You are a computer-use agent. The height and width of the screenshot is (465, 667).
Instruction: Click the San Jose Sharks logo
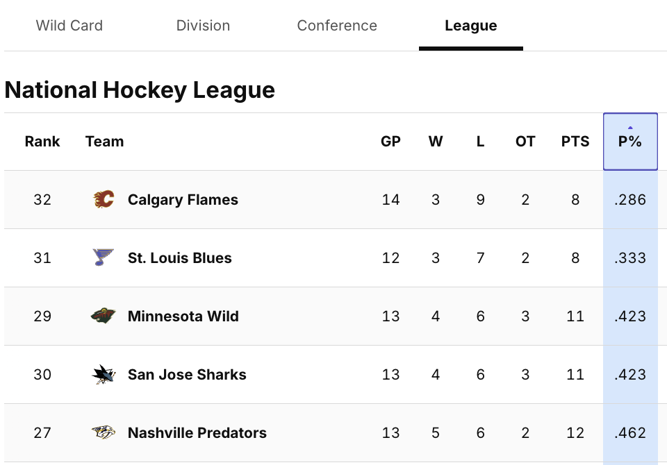[104, 375]
